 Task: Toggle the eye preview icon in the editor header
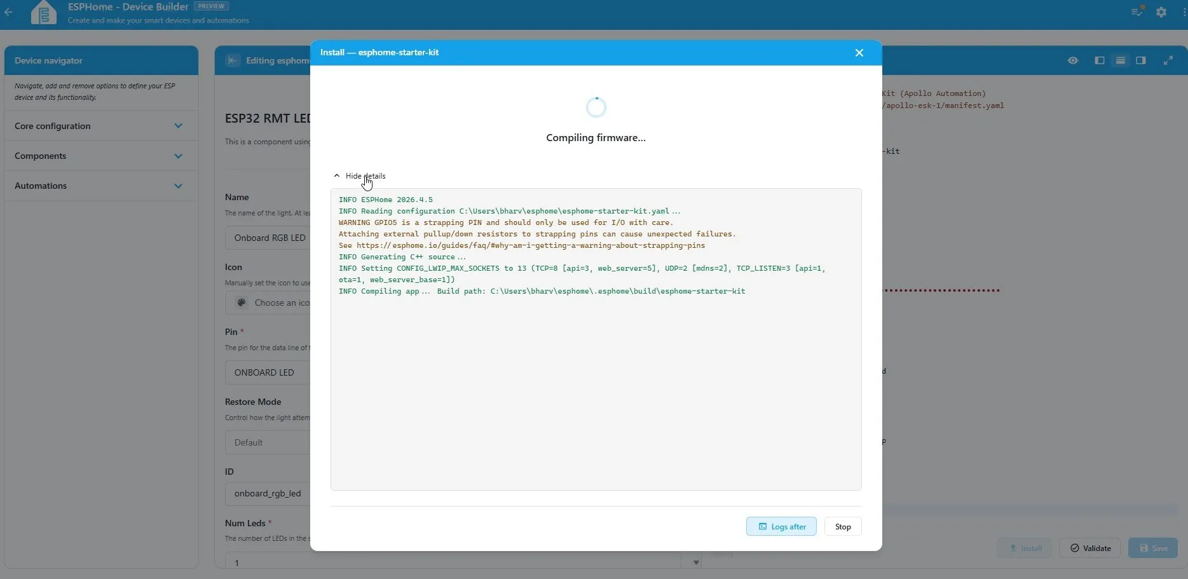pos(1073,60)
